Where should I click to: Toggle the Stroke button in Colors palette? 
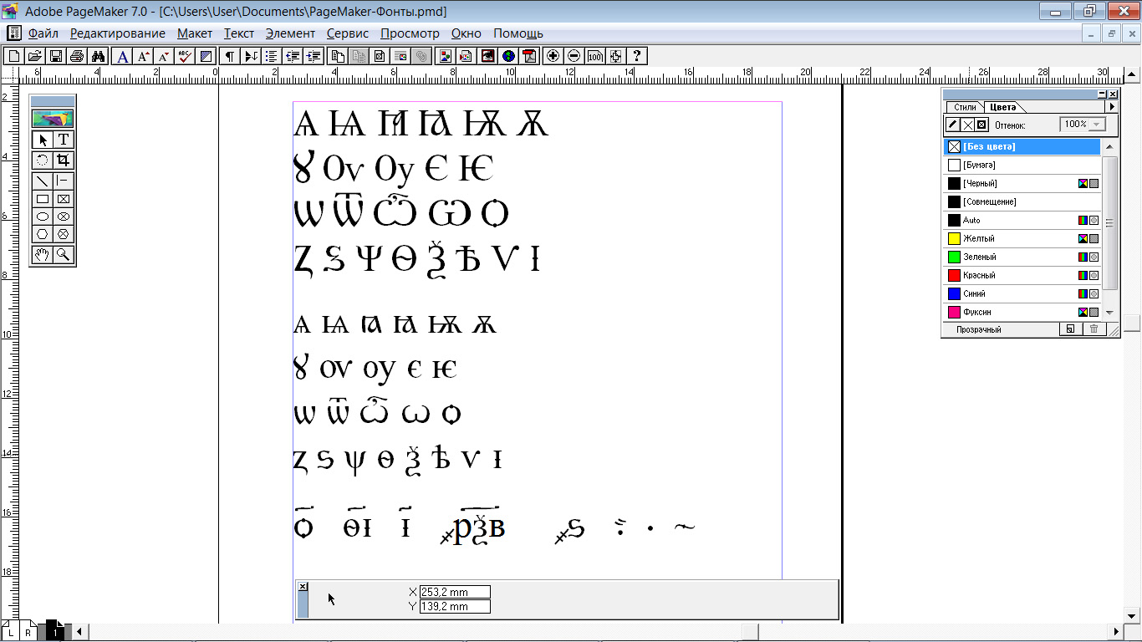pyautogui.click(x=952, y=125)
